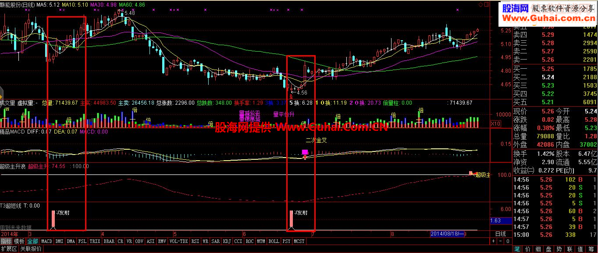Click the 买一 row price 5.25
Screen dimensions: 598x253
coord(548,69)
